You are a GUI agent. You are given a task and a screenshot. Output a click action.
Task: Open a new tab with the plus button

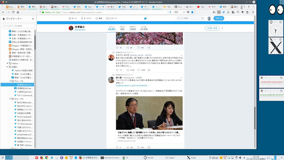pyautogui.click(x=248, y=7)
